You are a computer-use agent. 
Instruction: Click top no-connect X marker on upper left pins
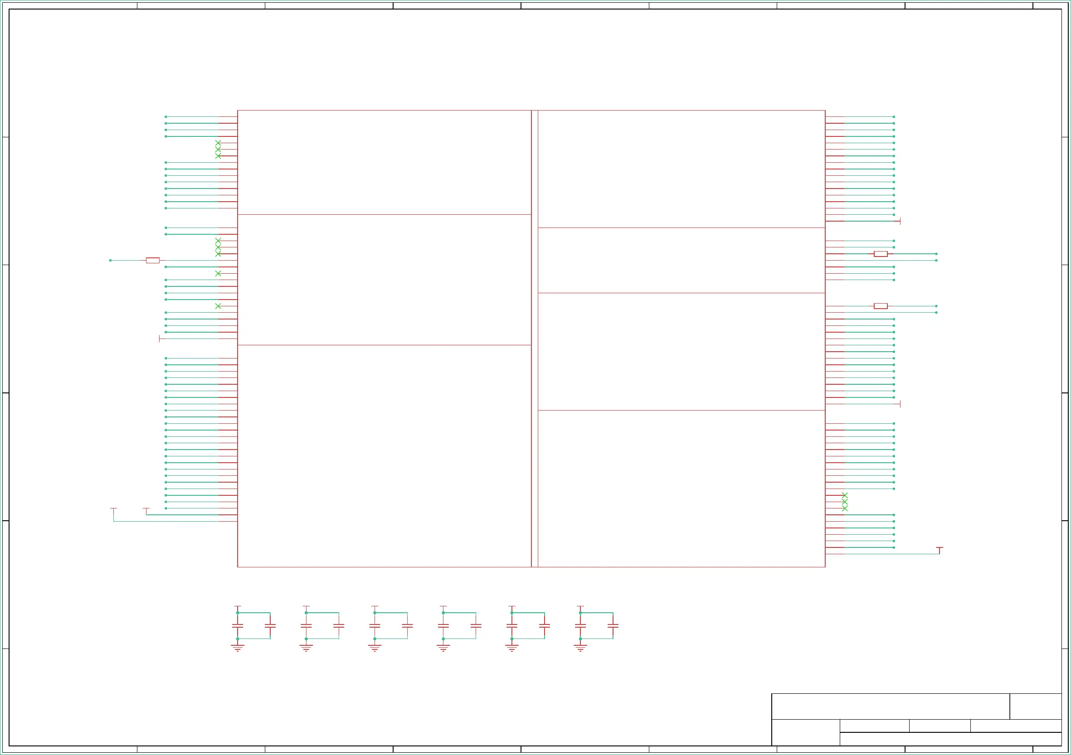pos(218,143)
